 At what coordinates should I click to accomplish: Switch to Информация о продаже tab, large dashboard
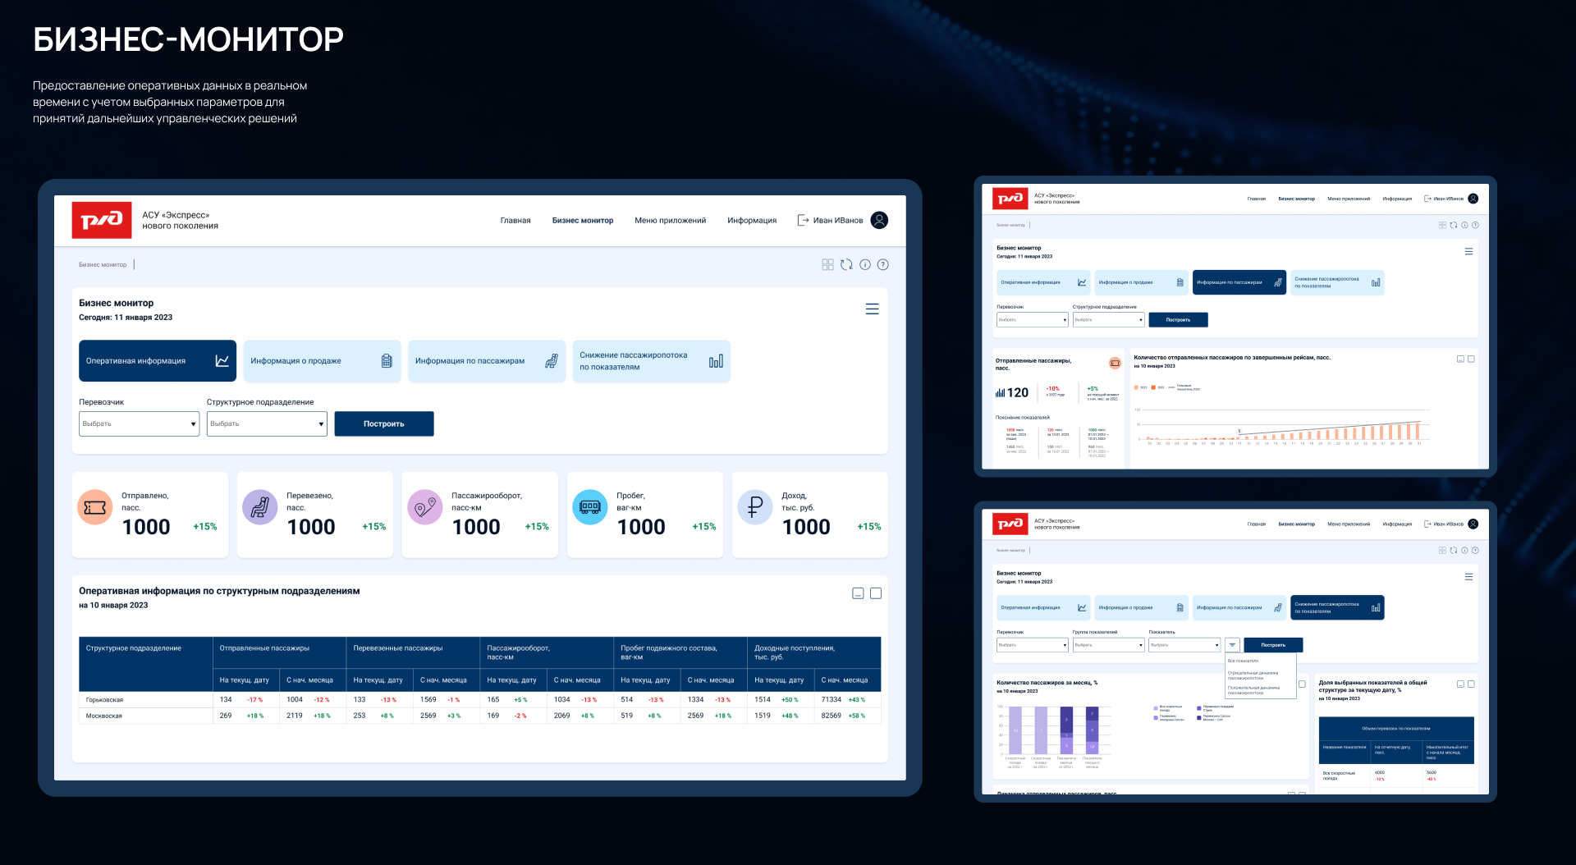[x=323, y=361]
